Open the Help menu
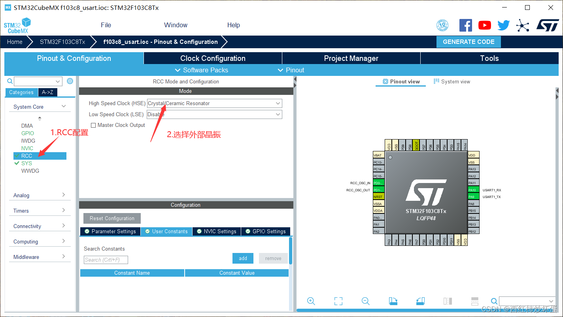Screen dimensions: 563x317 click(234, 25)
